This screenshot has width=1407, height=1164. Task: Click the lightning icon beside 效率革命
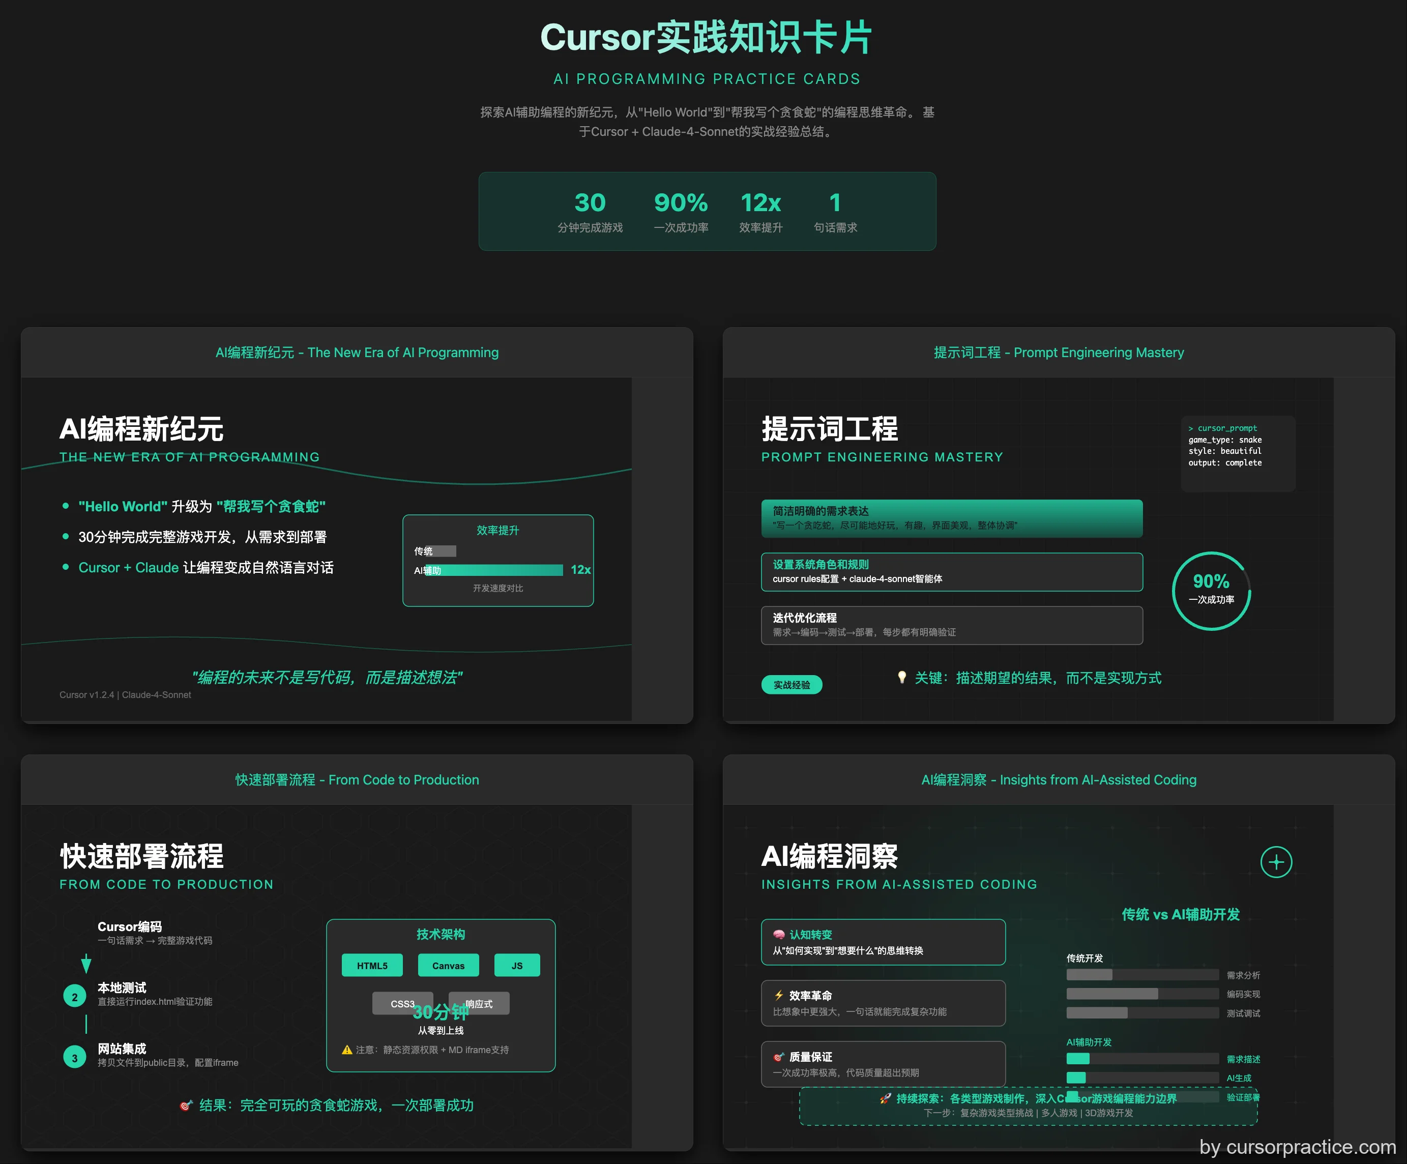(779, 995)
